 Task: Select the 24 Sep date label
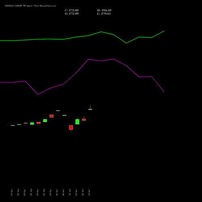click(x=31, y=192)
